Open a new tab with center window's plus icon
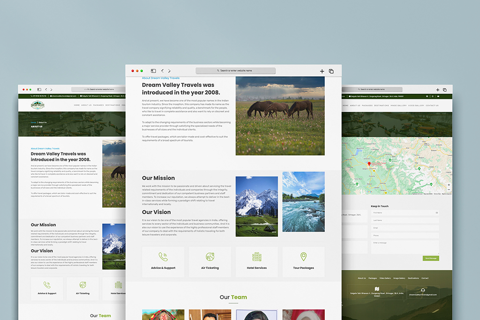480x320 pixels. click(322, 71)
